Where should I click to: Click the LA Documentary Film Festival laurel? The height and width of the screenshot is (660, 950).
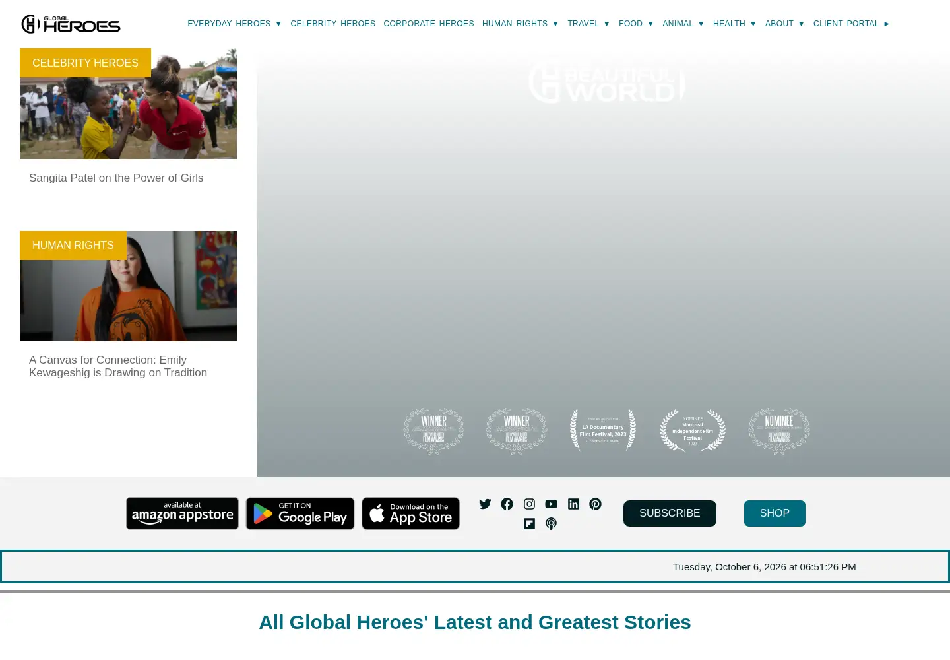pyautogui.click(x=603, y=431)
